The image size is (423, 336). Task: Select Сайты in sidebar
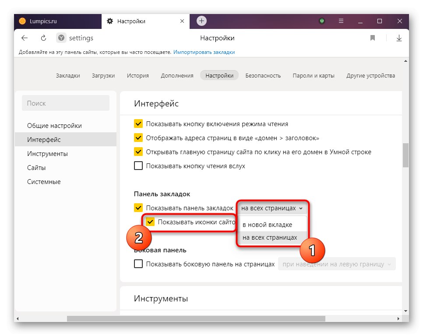(66, 168)
